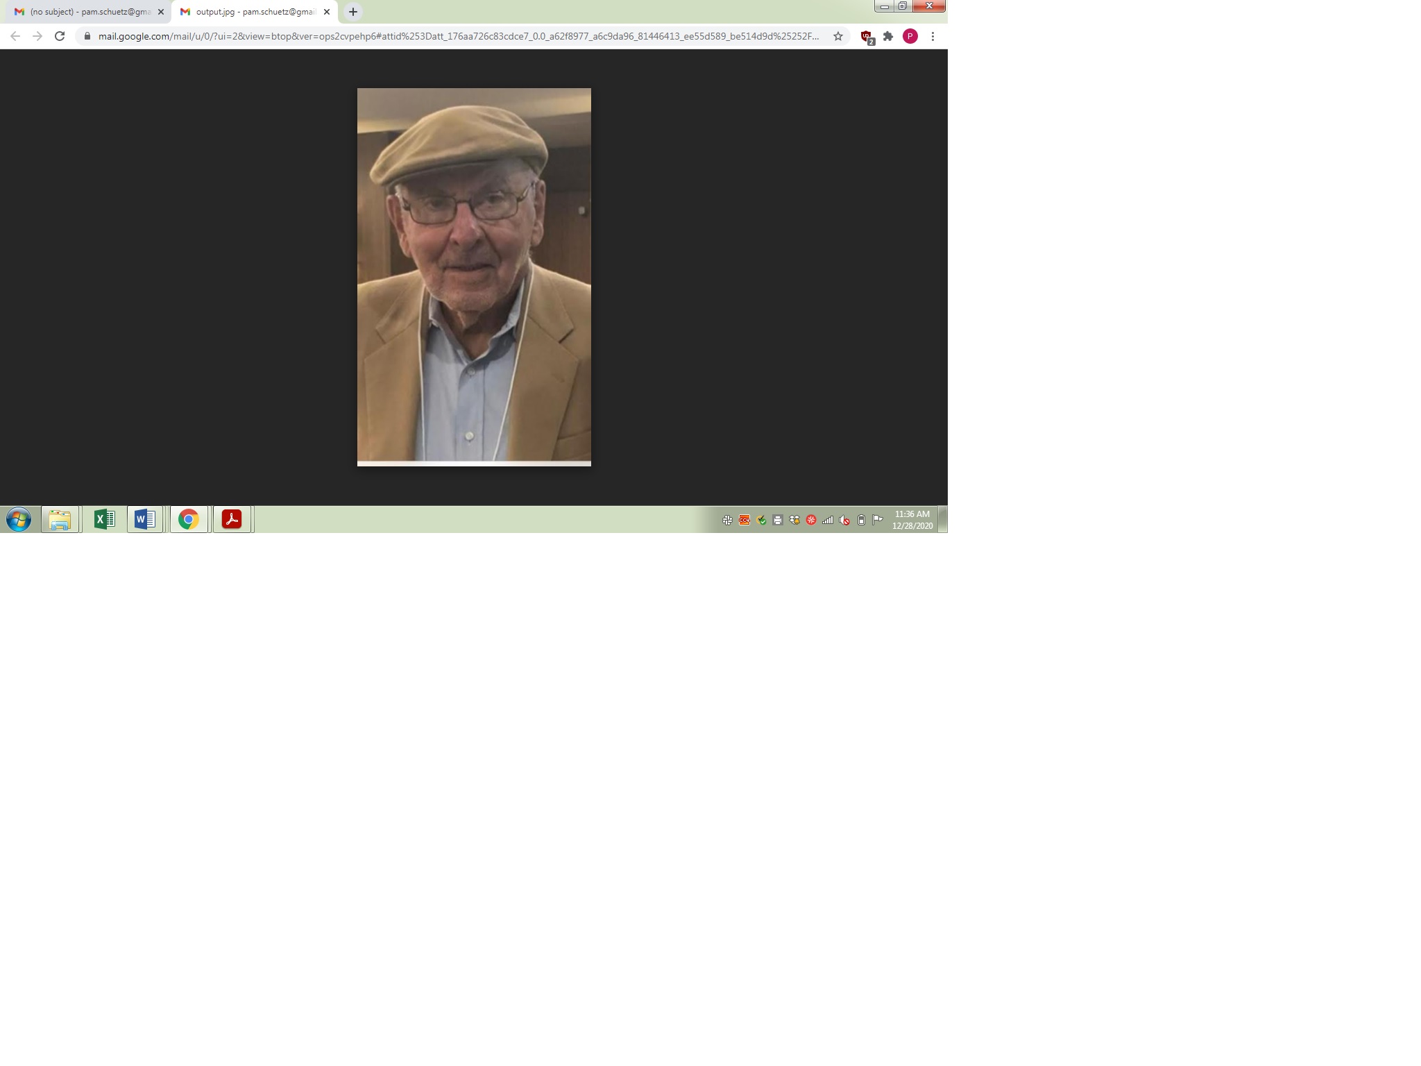Open the uBlock shield extension icon
This screenshot has width=1421, height=1066.
point(867,37)
